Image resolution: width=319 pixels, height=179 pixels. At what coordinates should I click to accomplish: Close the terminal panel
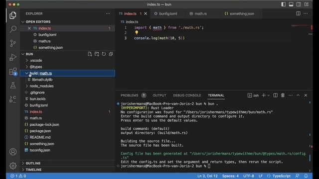(306, 95)
